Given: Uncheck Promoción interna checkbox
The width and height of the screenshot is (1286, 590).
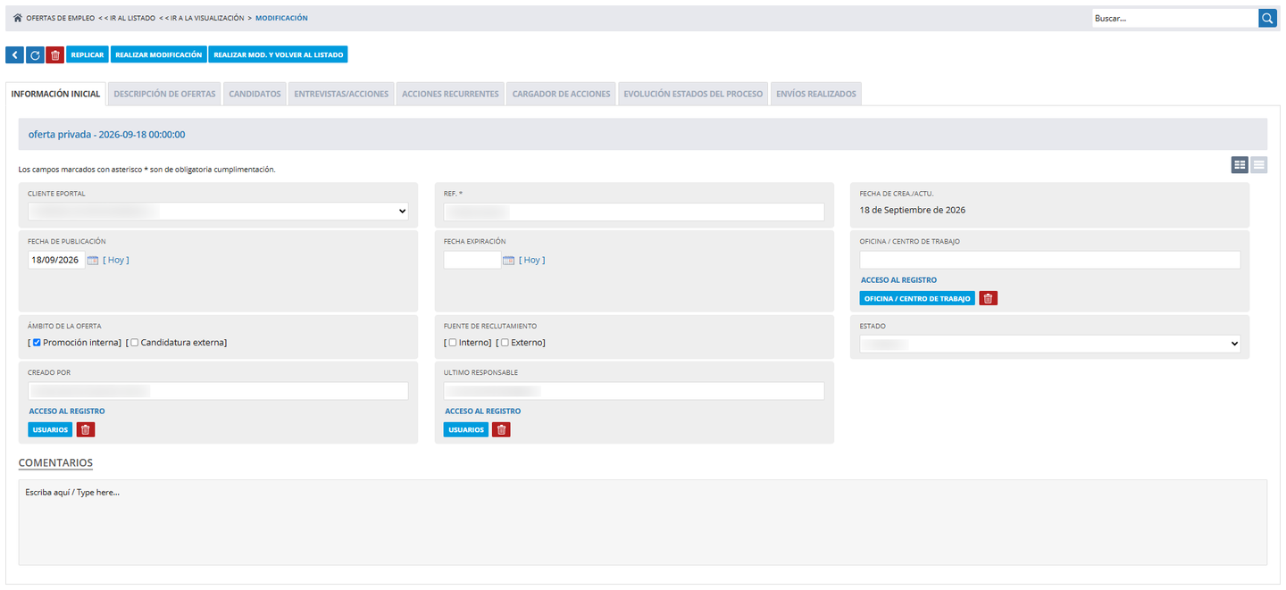Looking at the screenshot, I should click(37, 343).
